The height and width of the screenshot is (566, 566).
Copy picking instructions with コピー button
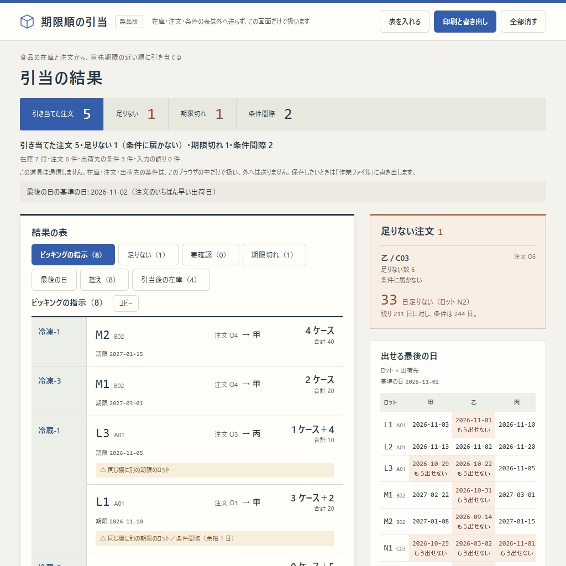pos(125,303)
